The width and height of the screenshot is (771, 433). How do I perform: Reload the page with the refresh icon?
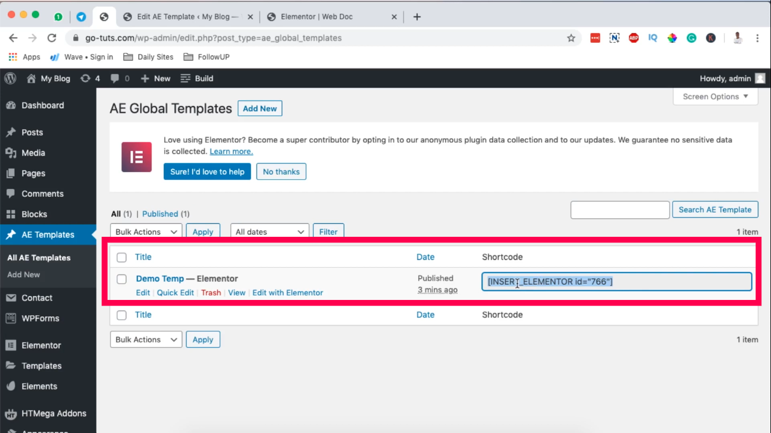coord(52,38)
